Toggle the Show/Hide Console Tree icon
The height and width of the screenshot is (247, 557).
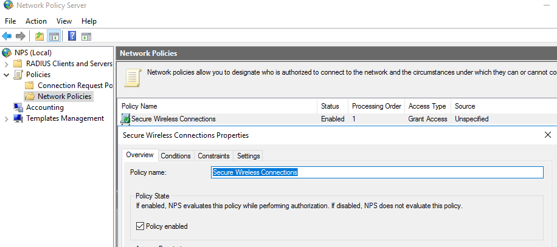pyautogui.click(x=54, y=36)
